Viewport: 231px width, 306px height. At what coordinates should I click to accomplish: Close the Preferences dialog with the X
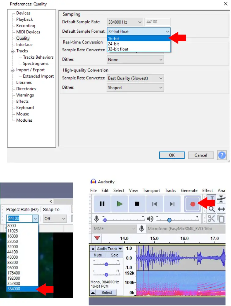226,4
